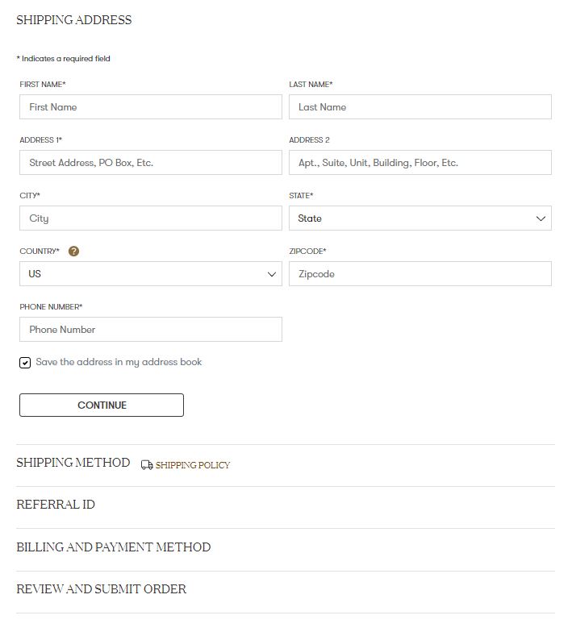
Task: Open the Shipping Policy link
Action: (x=192, y=465)
